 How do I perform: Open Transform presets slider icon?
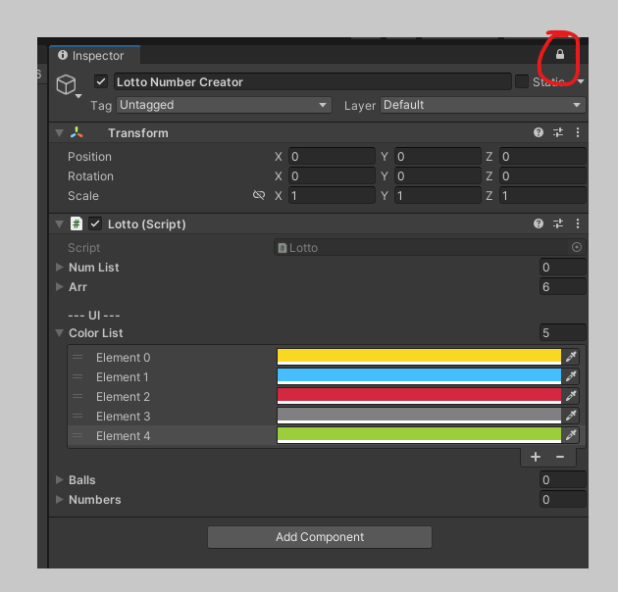[x=558, y=132]
